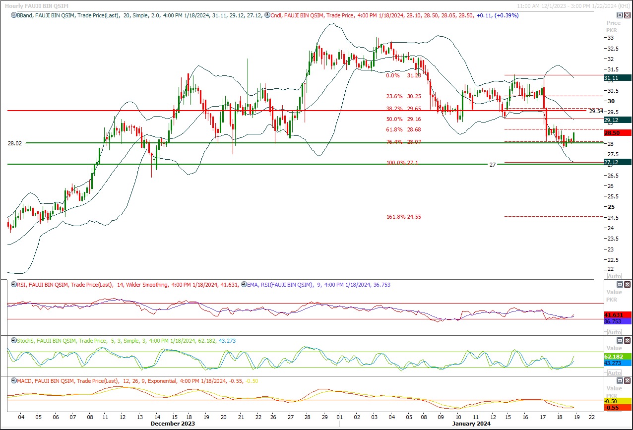The height and width of the screenshot is (430, 633).
Task: Toggle Auto scale on the price axis
Action: pos(614,276)
